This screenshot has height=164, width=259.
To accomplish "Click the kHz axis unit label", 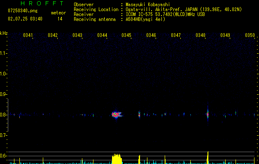I will pos(4,33).
